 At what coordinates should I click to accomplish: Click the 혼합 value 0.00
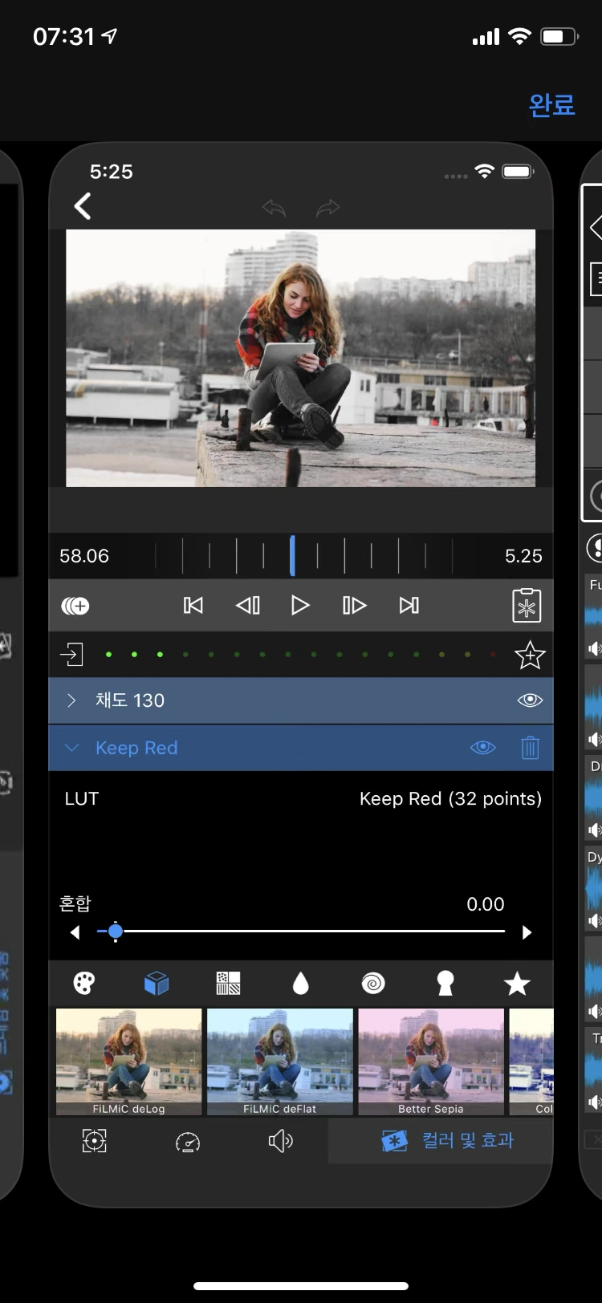tap(486, 904)
